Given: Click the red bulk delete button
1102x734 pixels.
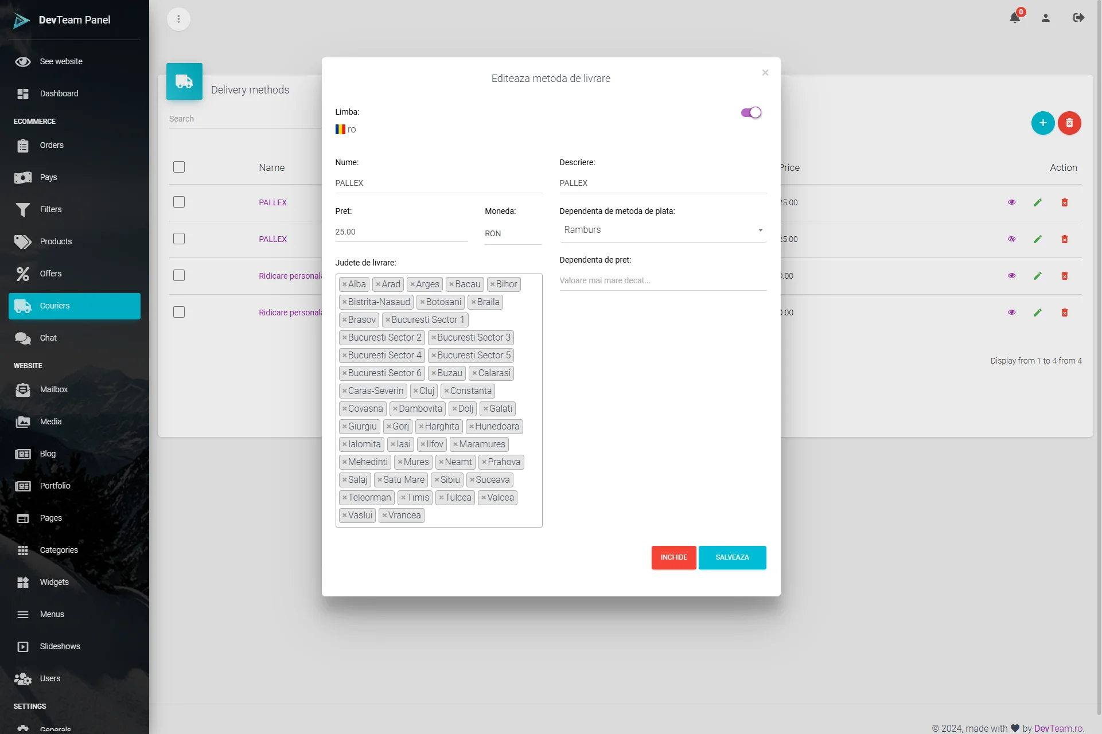Looking at the screenshot, I should click(1069, 123).
